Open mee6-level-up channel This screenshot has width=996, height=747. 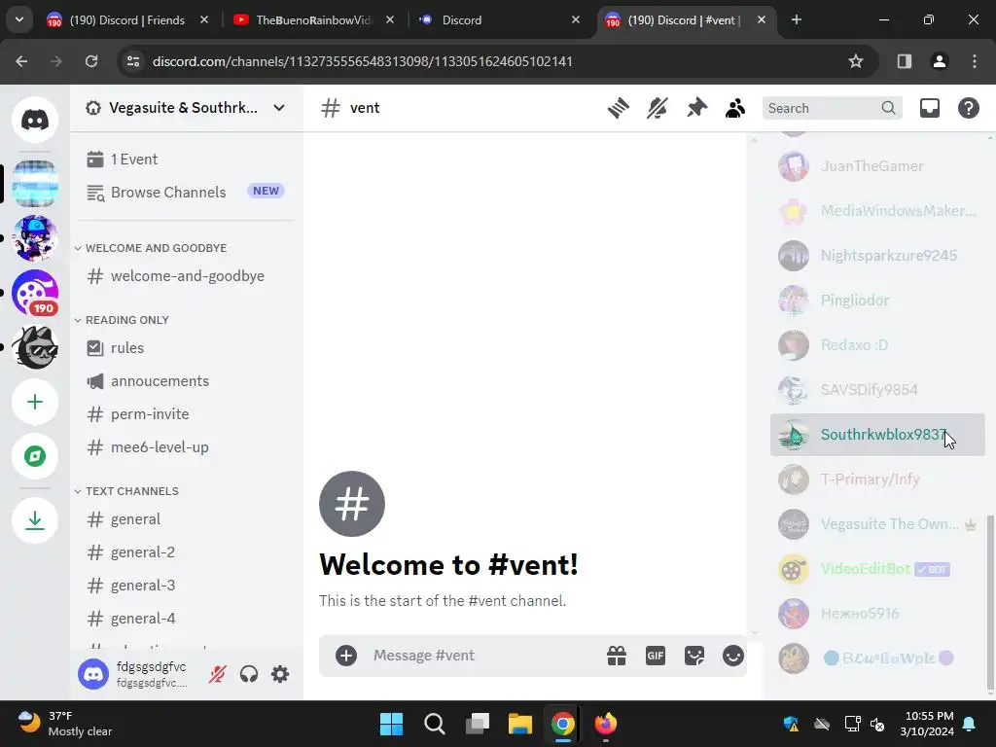(186, 447)
